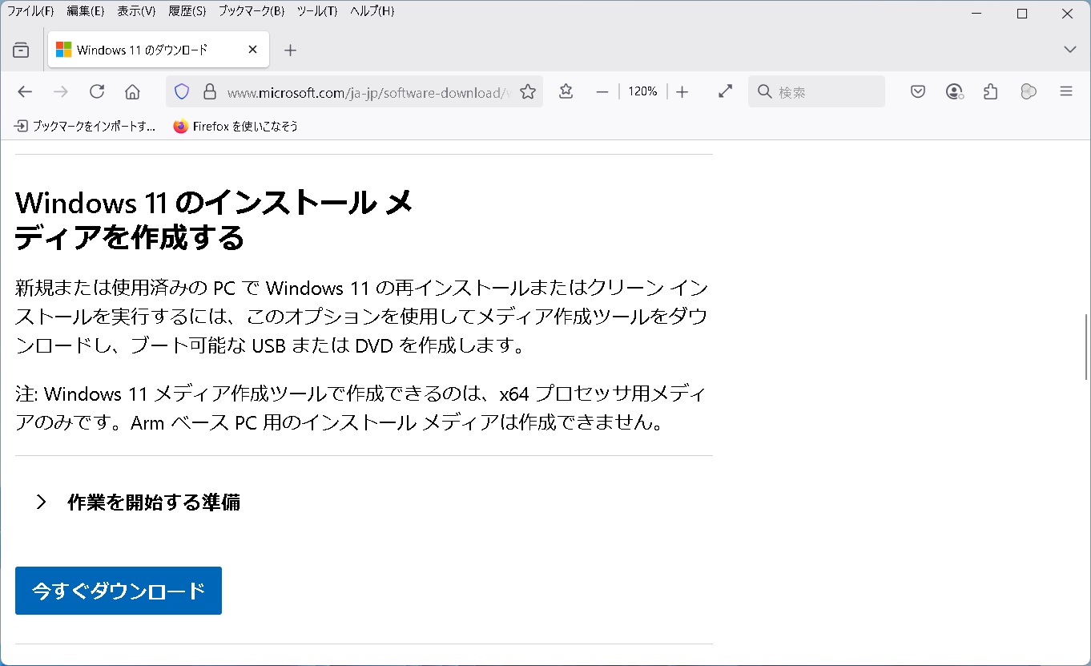
Task: Click paragraph starting 新規または使用済みの PC
Action: tap(361, 317)
